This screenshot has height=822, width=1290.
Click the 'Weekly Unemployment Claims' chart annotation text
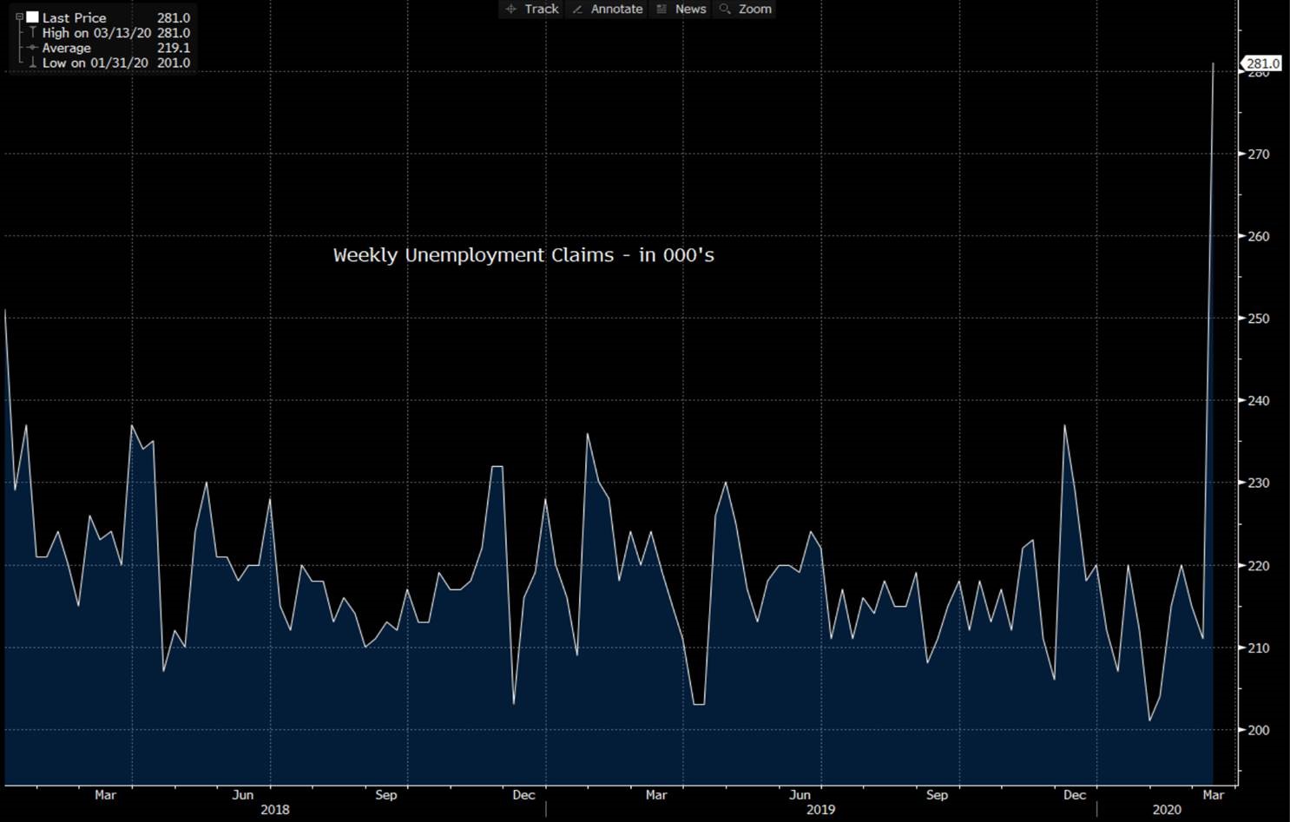pos(523,255)
